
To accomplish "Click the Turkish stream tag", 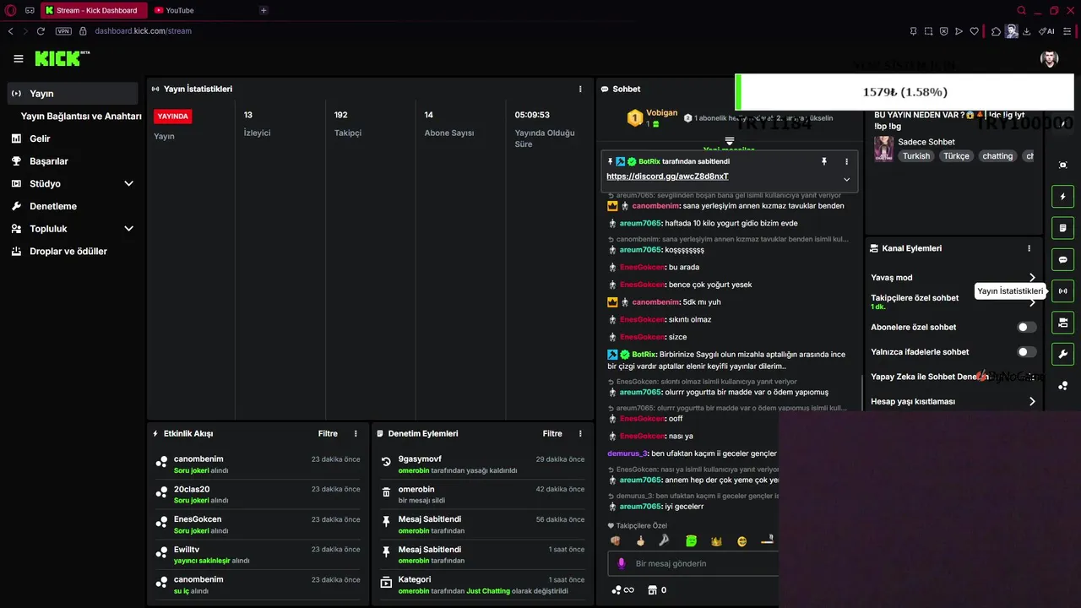I will pyautogui.click(x=915, y=156).
